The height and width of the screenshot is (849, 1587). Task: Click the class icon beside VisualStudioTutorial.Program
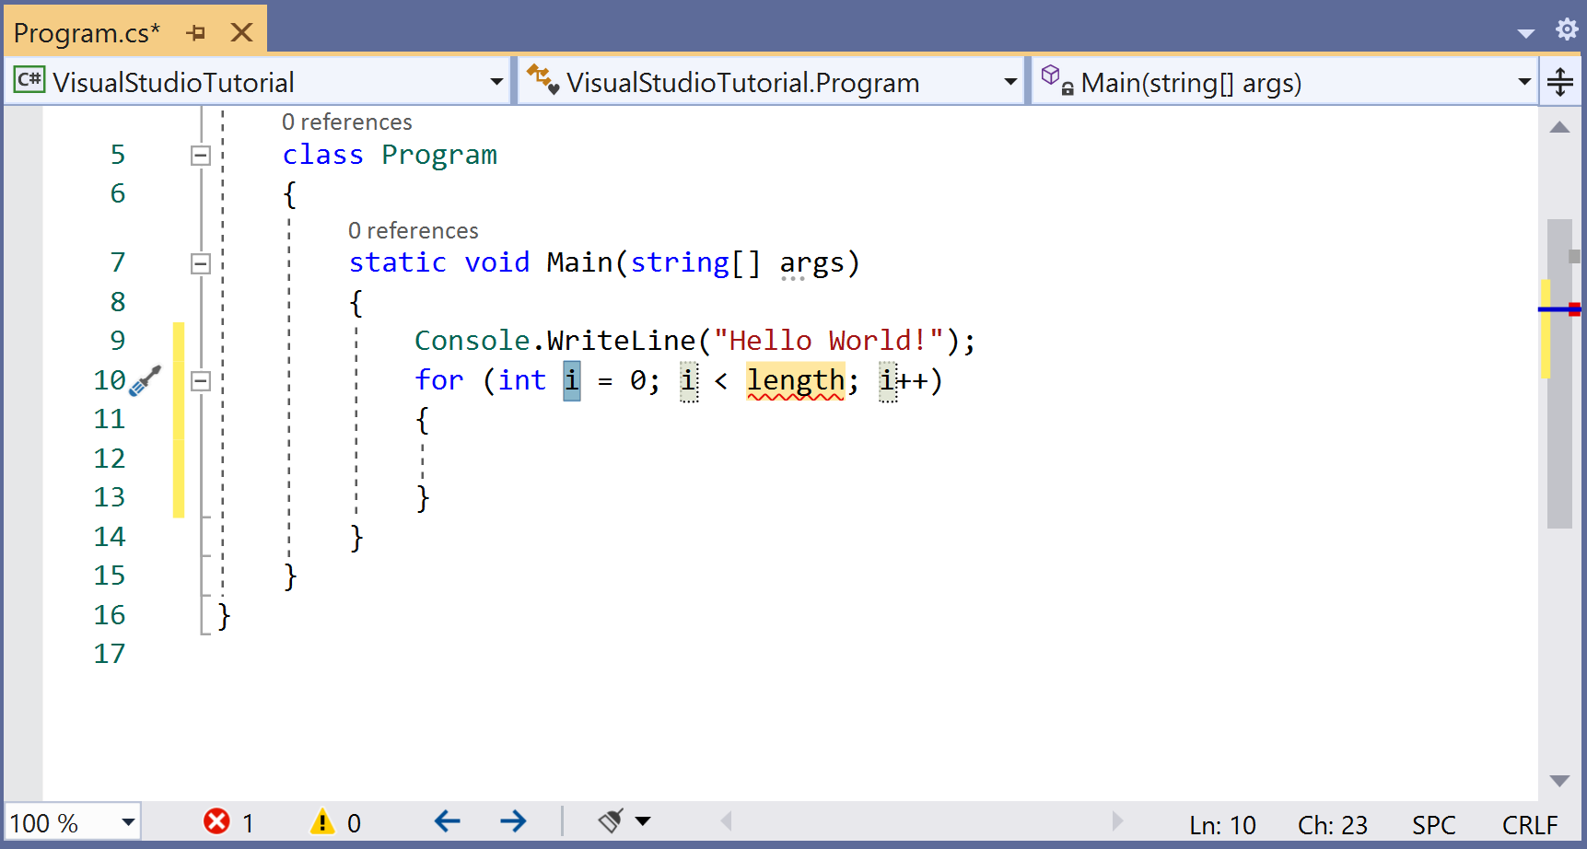(543, 80)
